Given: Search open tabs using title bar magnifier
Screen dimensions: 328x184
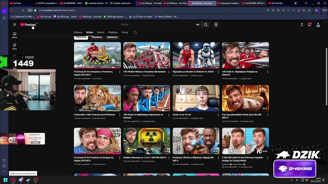Looking at the screenshot, I should [x=306, y=3].
